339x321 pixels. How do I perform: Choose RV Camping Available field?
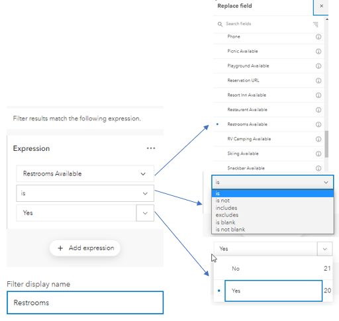[269, 139]
